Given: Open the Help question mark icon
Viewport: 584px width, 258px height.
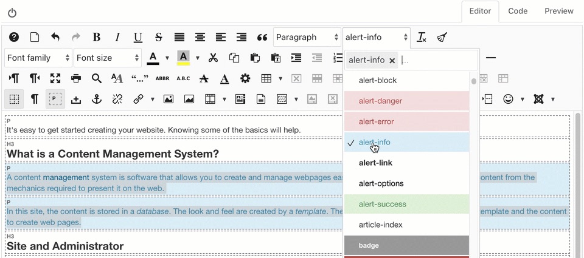Looking at the screenshot, I should 14,37.
